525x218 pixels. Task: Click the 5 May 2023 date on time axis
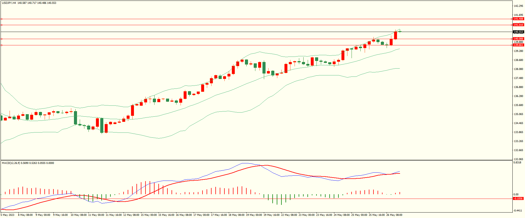8,215
